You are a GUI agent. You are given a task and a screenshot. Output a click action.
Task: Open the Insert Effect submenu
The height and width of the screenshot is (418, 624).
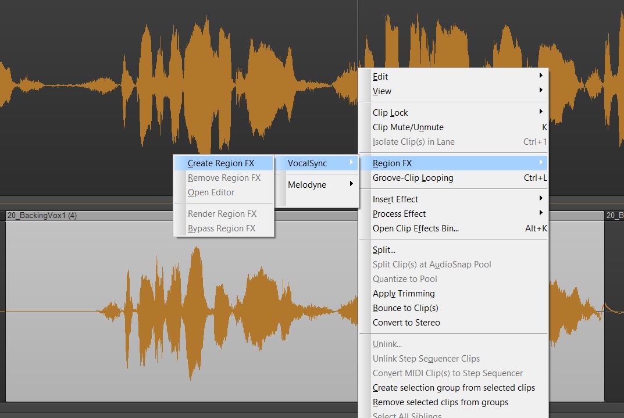coord(453,199)
